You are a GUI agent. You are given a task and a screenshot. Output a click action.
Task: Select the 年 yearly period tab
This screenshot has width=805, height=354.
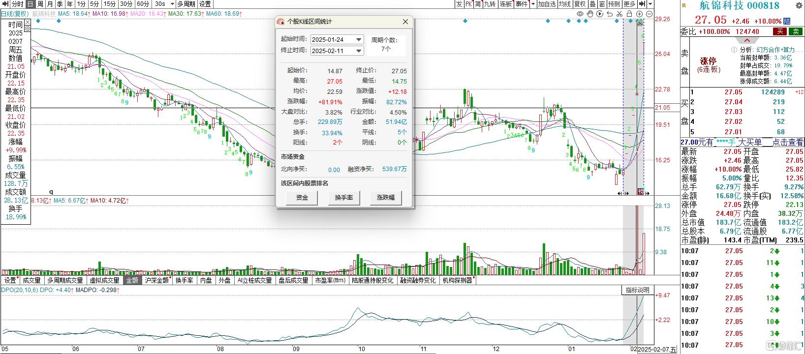(69, 4)
